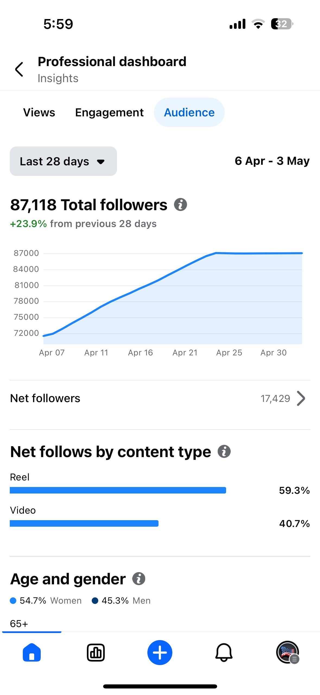
Task: Select the Audience tab
Action: click(x=189, y=112)
